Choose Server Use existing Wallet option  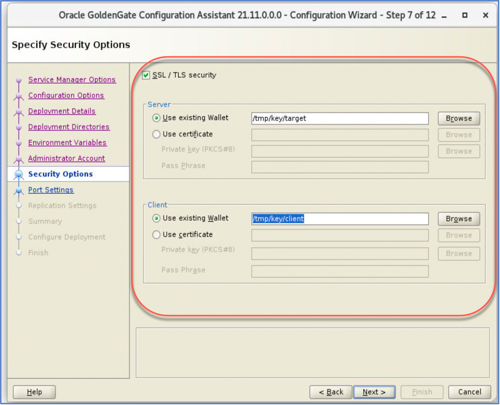pyautogui.click(x=156, y=118)
